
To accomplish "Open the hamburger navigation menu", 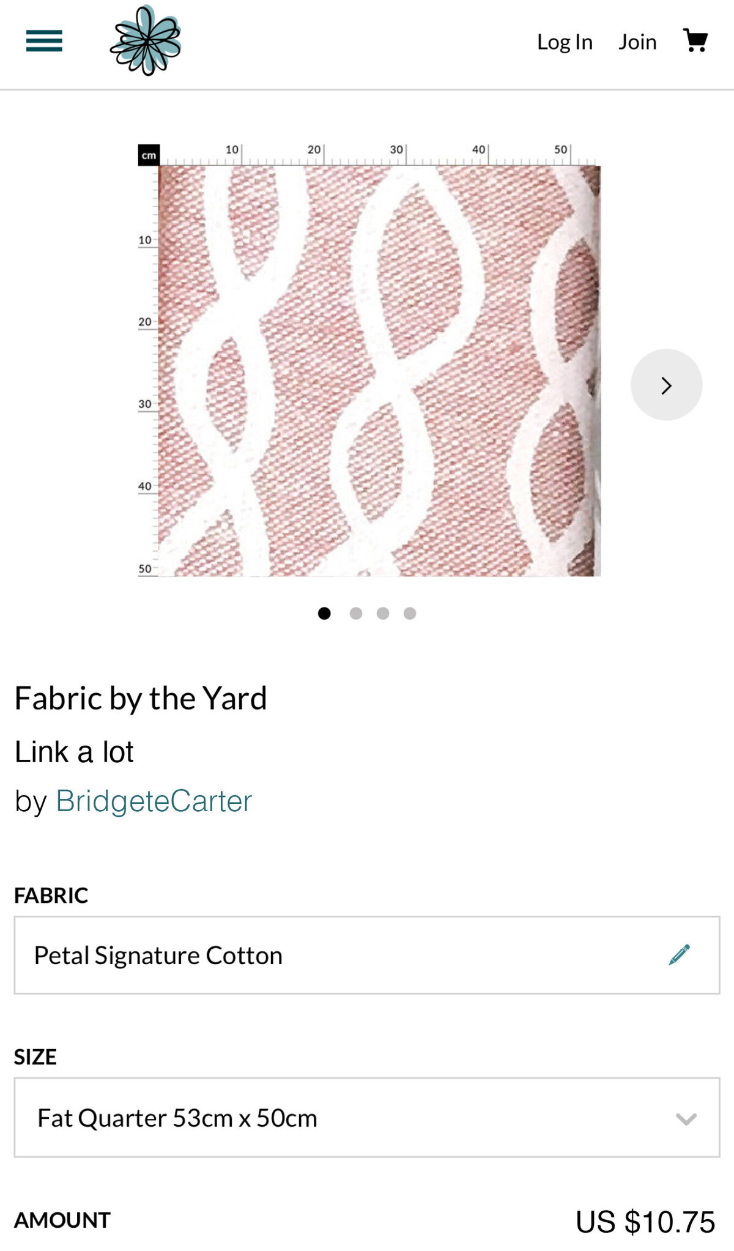I will coord(44,41).
